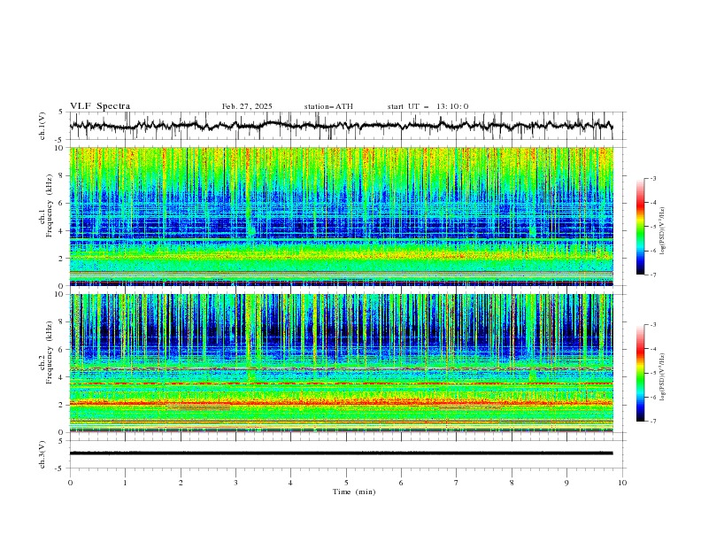Image resolution: width=701 pixels, height=542 pixels.
Task: Click time axis tick "7"
Action: [x=457, y=483]
